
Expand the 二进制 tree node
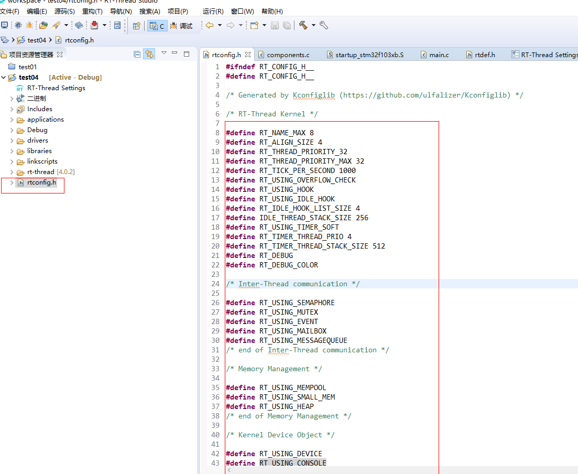[x=12, y=99]
